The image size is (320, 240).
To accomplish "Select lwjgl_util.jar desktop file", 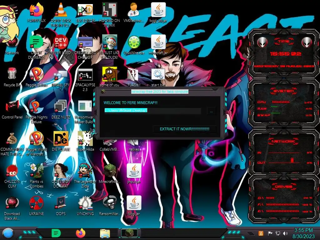I will click(x=158, y=10).
